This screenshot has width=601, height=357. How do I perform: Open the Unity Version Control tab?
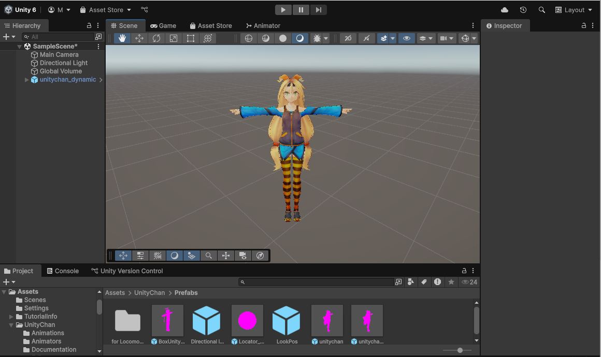pos(127,271)
